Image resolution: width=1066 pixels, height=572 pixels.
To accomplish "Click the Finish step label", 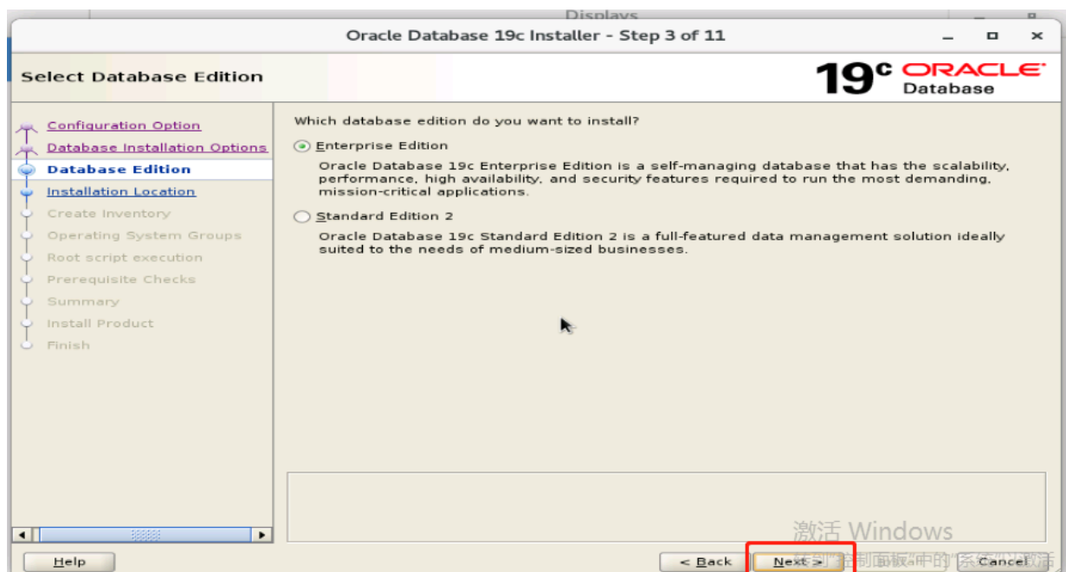I will pyautogui.click(x=68, y=345).
